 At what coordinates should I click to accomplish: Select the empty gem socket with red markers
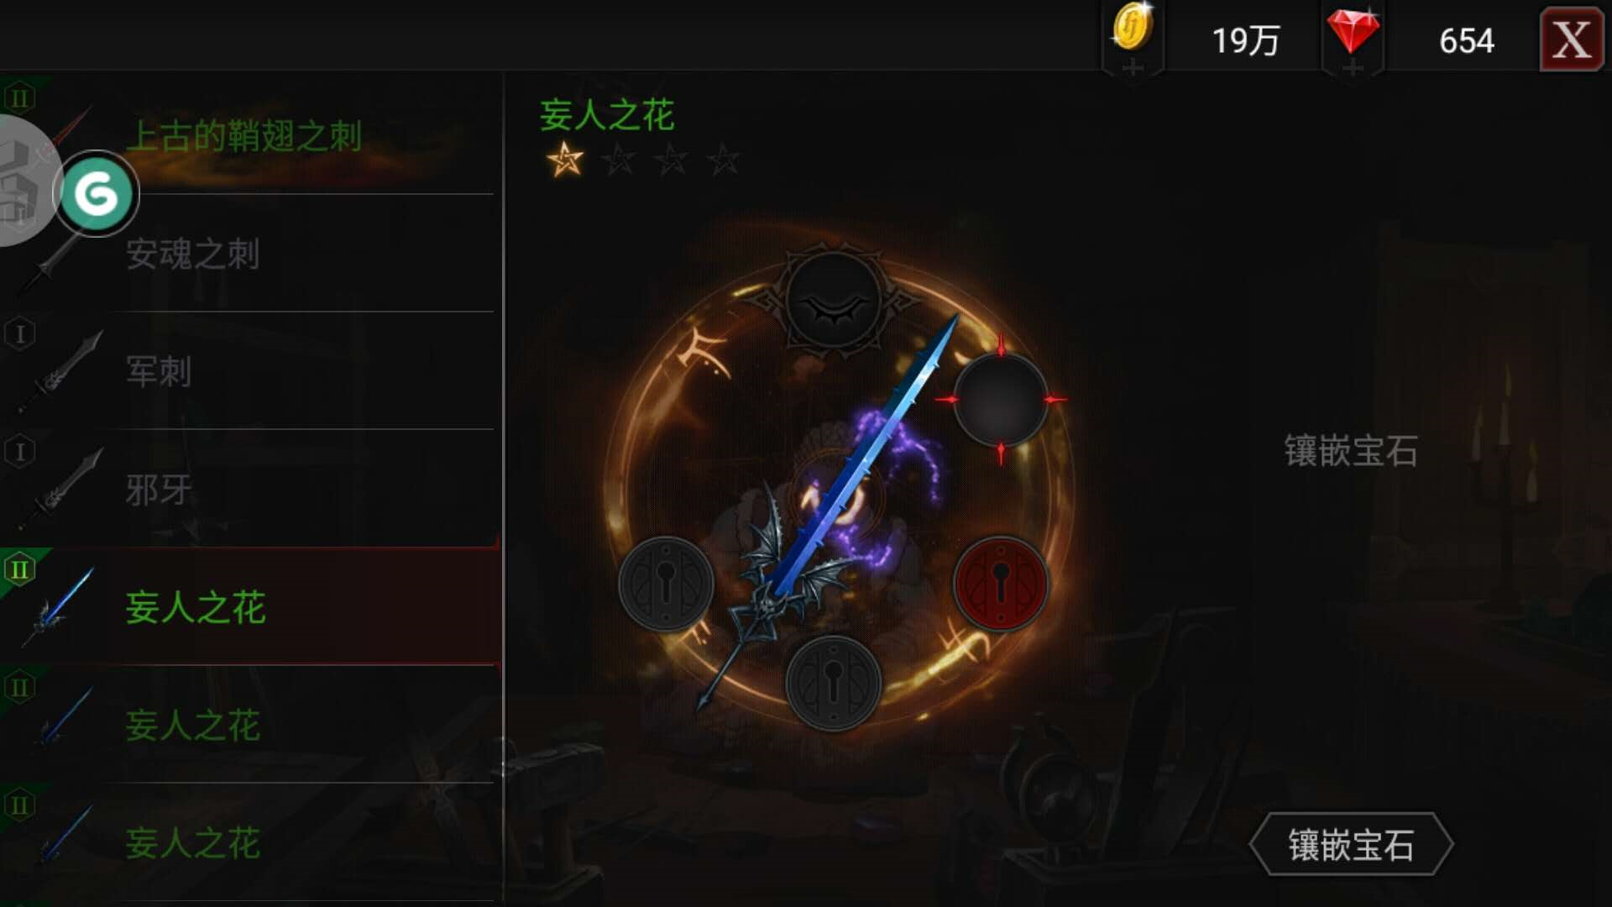tap(1000, 400)
